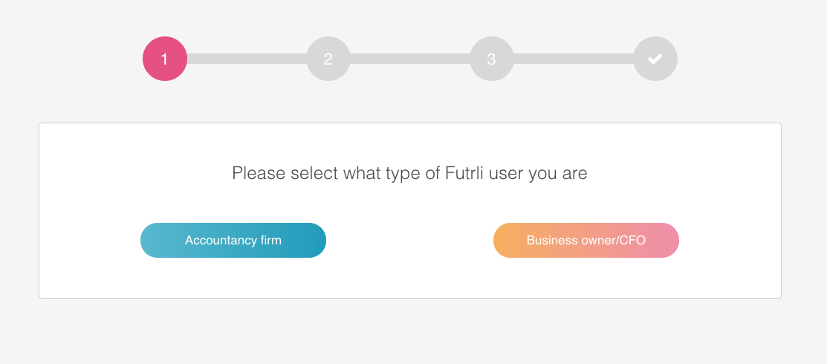The width and height of the screenshot is (827, 364).
Task: Select the blue gradient Accountancy firm button
Action: coord(233,240)
